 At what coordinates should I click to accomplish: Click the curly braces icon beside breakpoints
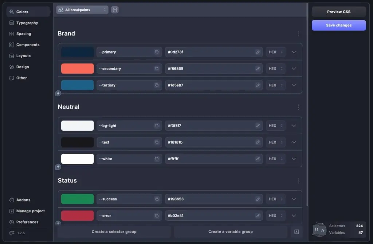115,10
